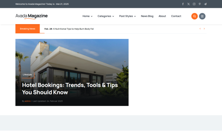
Task: Show next breaking news with right arrow
Action: pos(204,29)
